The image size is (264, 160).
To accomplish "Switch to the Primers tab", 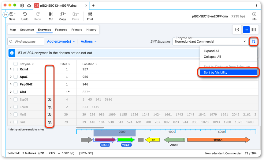I will click(x=76, y=30).
